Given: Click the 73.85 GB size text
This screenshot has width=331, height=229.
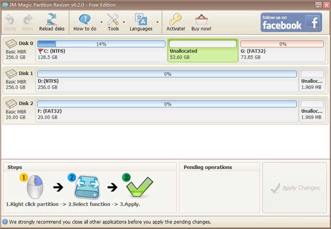Looking at the screenshot, I should pos(250,57).
